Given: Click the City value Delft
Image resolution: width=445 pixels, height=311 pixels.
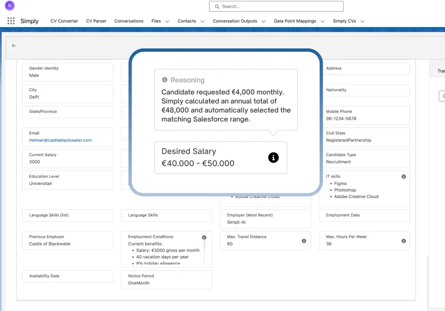Looking at the screenshot, I should pos(34,97).
